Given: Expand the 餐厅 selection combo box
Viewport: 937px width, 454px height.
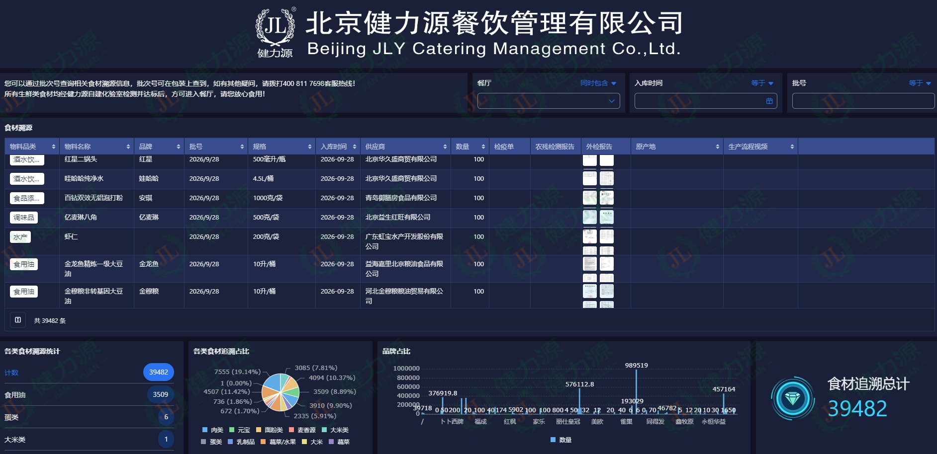Looking at the screenshot, I should point(549,101).
